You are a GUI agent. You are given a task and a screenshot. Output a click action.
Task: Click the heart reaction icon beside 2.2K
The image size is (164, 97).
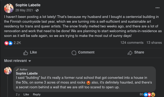6,43
